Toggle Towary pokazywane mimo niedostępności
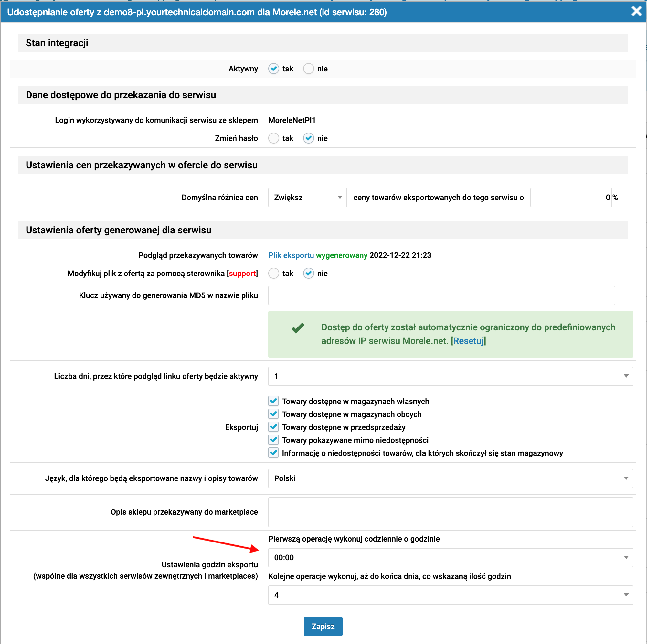Image resolution: width=647 pixels, height=644 pixels. pyautogui.click(x=274, y=440)
